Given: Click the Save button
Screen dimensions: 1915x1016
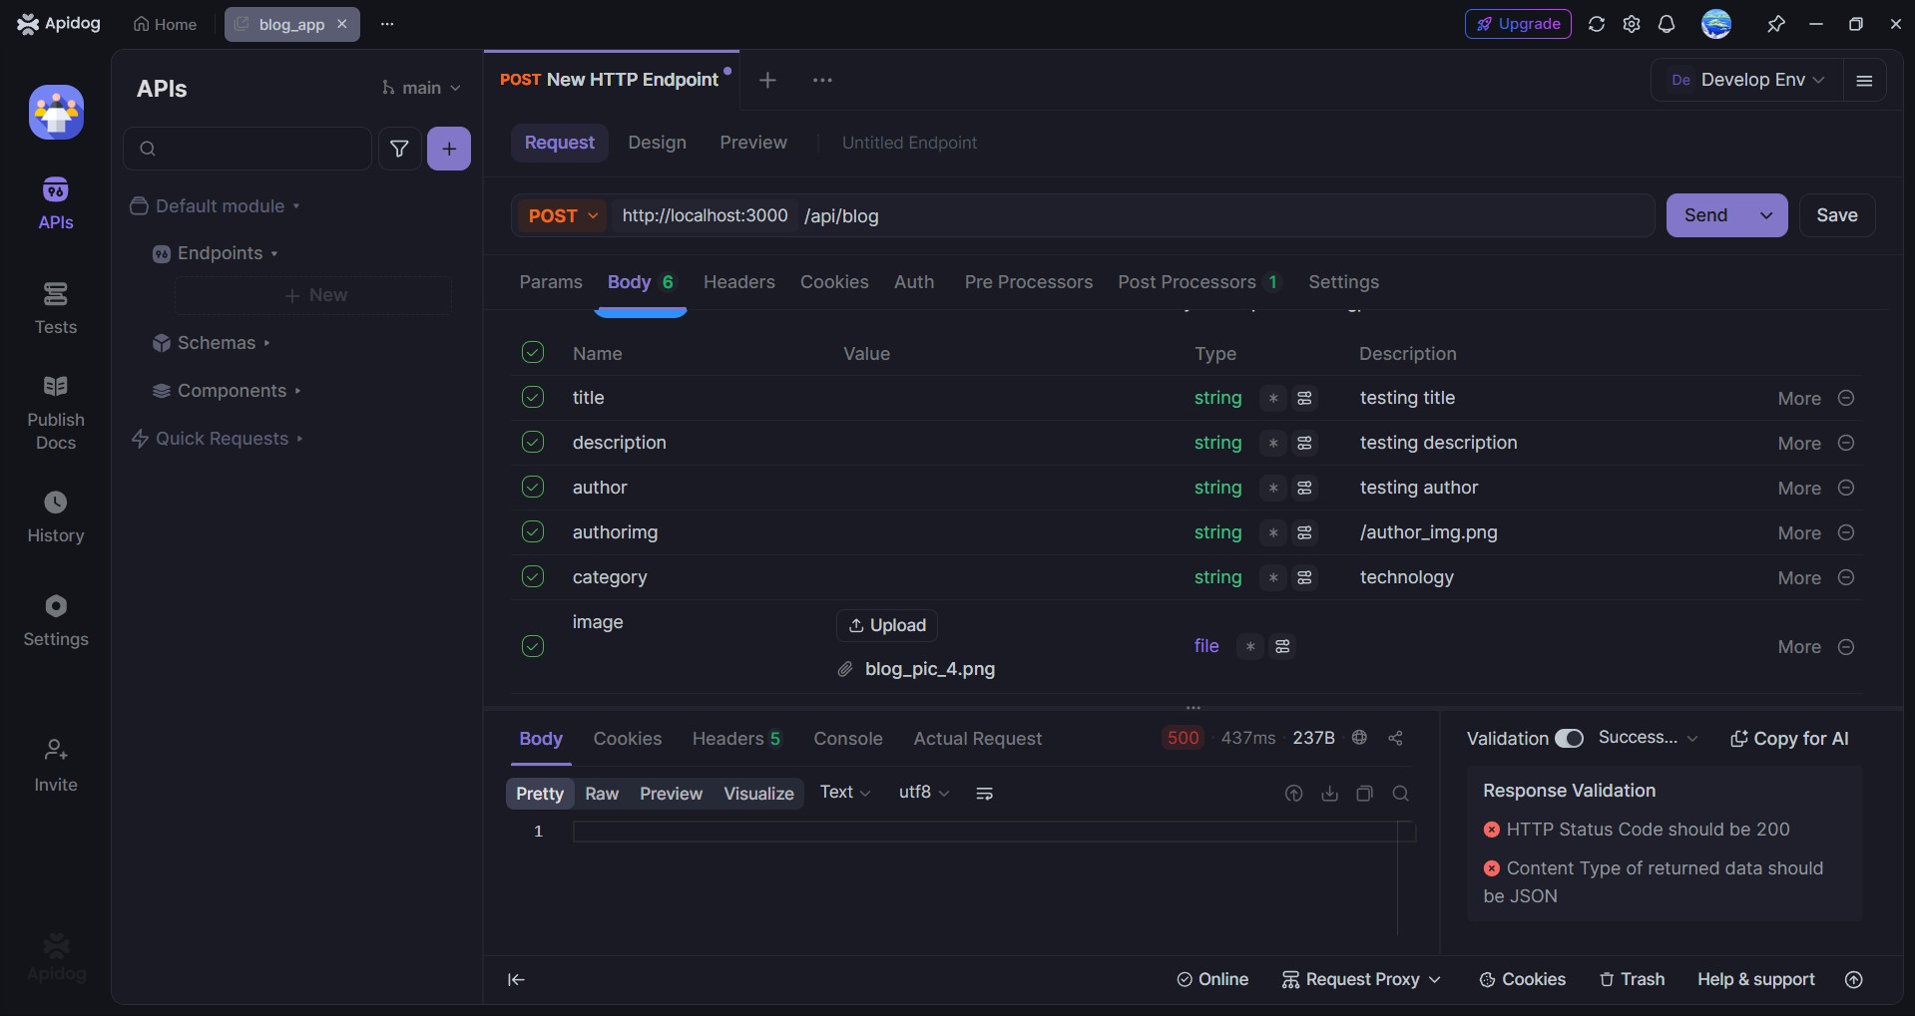Looking at the screenshot, I should [1837, 215].
